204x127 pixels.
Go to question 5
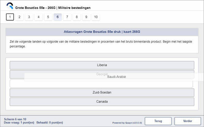coord(48,17)
